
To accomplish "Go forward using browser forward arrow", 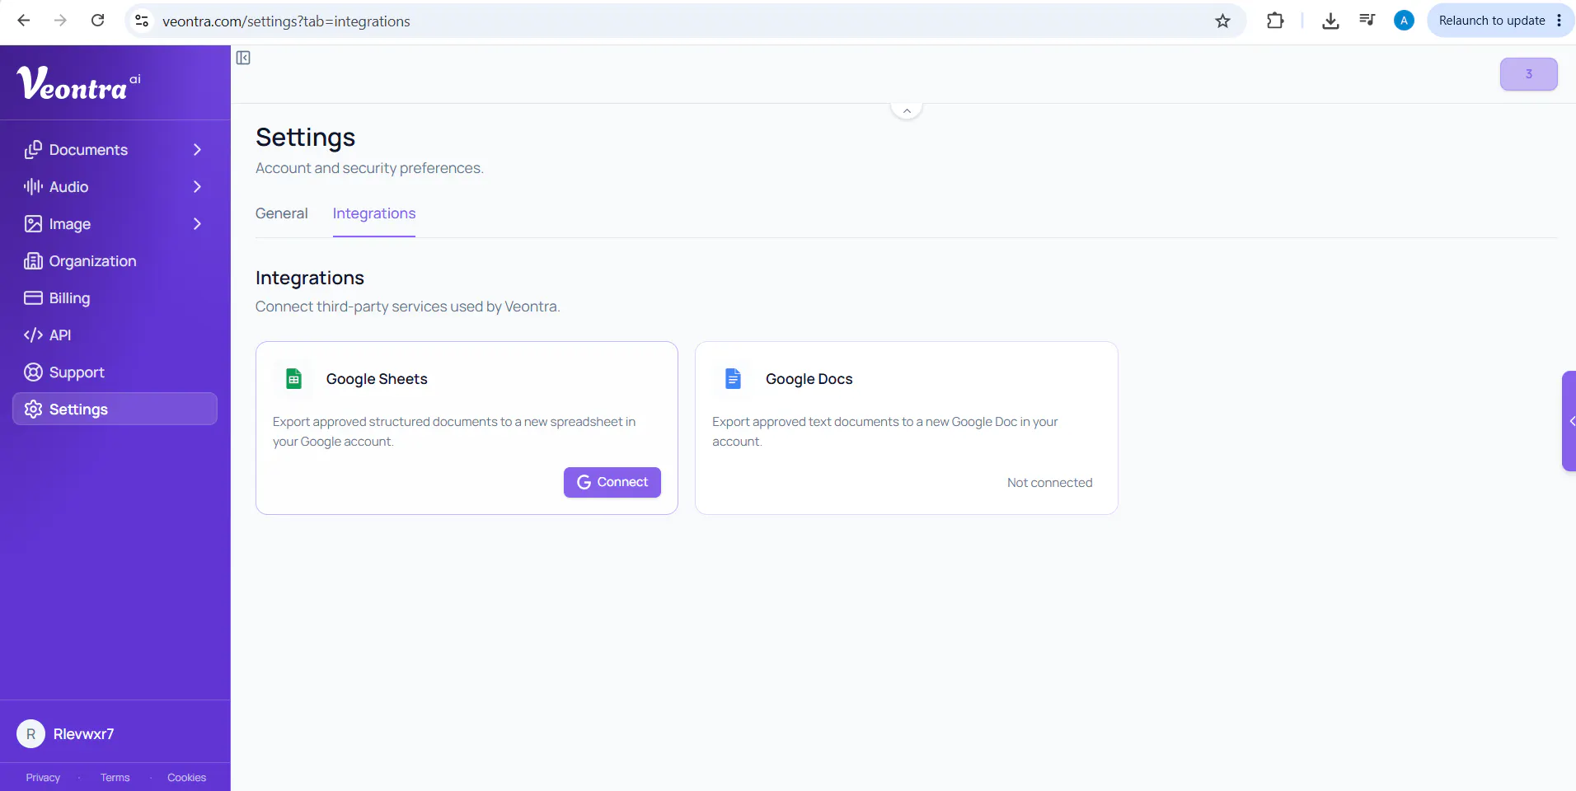I will point(60,21).
